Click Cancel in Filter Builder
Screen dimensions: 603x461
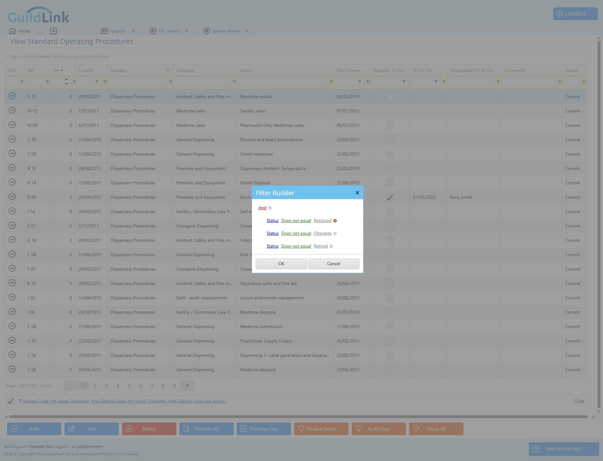tap(334, 264)
